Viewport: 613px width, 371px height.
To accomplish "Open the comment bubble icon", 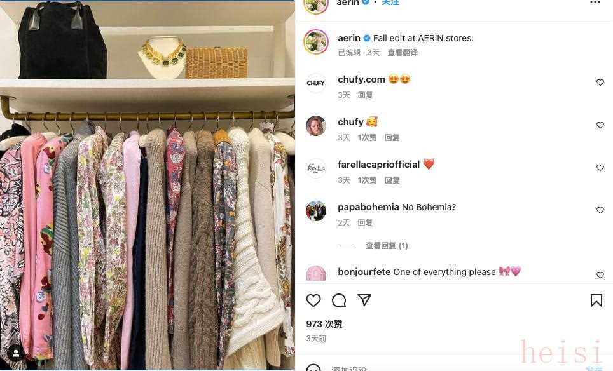I will click(x=339, y=300).
